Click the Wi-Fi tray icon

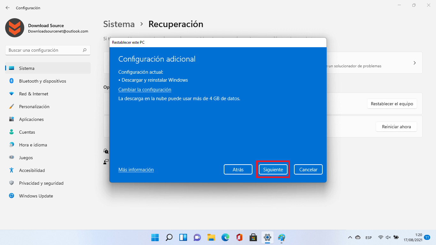(x=381, y=237)
